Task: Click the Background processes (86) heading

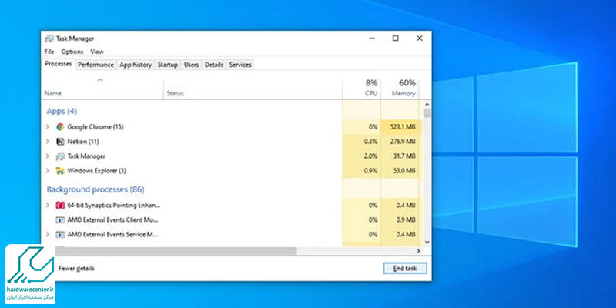Action: (95, 189)
